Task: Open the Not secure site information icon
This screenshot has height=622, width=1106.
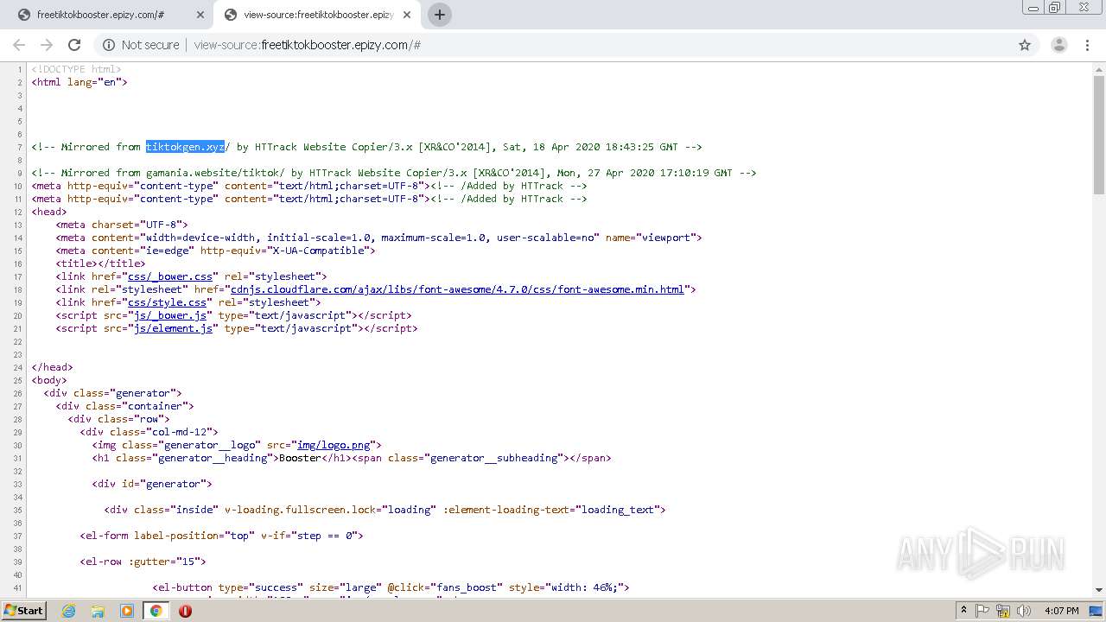Action: 109,45
